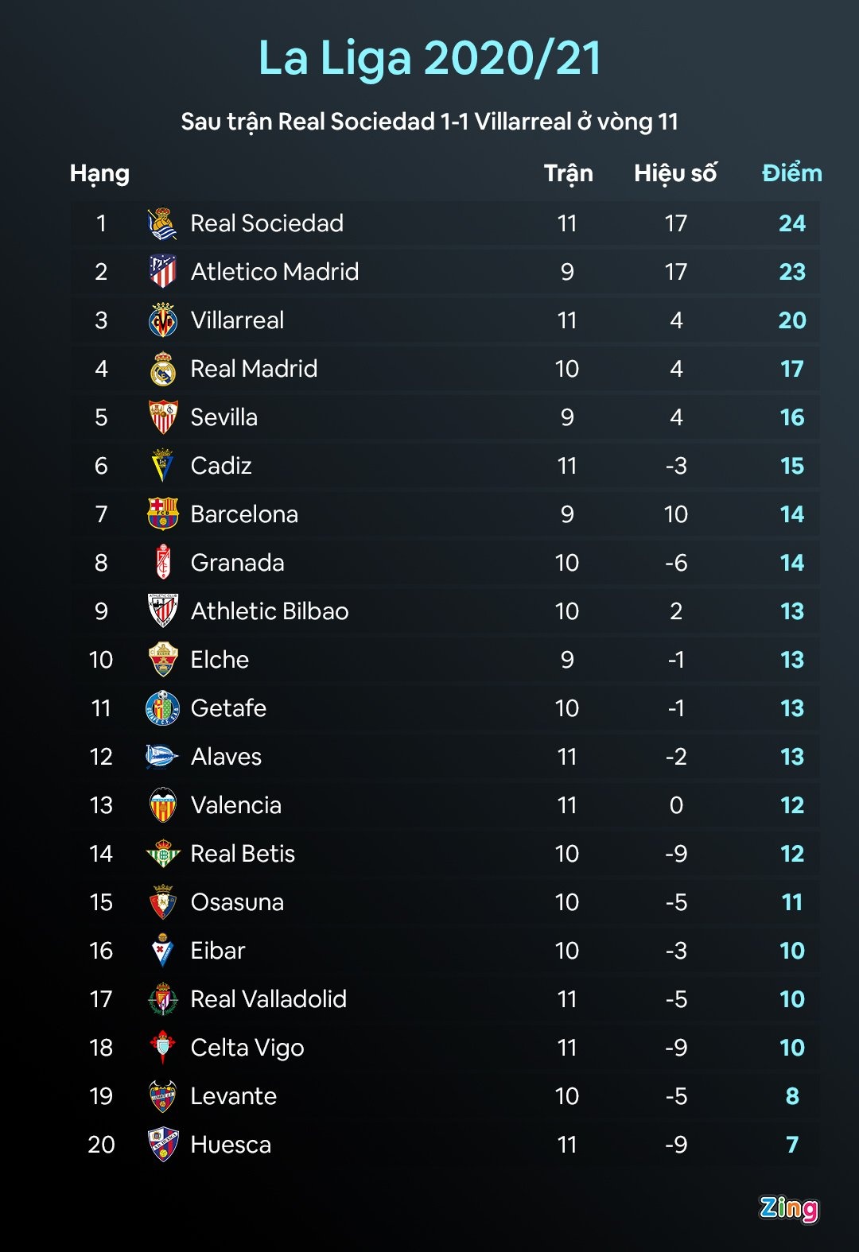The image size is (859, 1252).
Task: Select the Villarreal yellow crest
Action: tap(163, 320)
